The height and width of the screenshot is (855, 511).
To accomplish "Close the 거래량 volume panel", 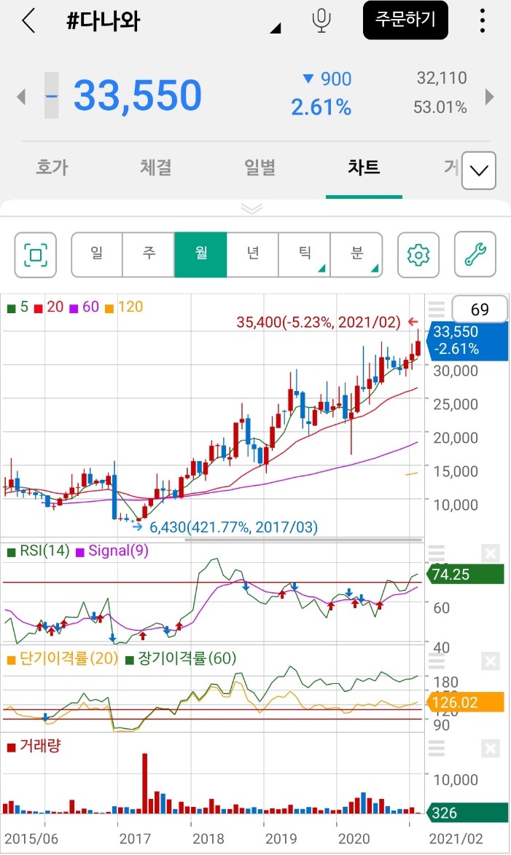I will pos(491,749).
